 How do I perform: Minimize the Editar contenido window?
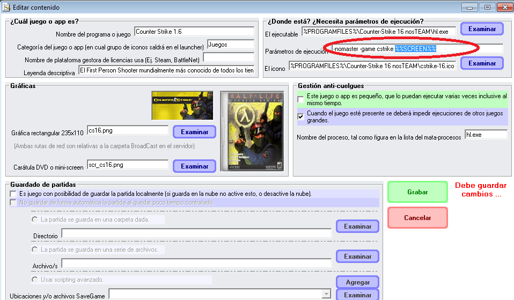(469, 7)
